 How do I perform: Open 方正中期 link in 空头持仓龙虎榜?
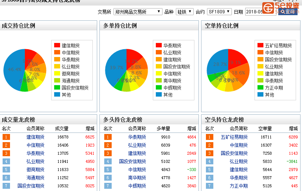239,186
